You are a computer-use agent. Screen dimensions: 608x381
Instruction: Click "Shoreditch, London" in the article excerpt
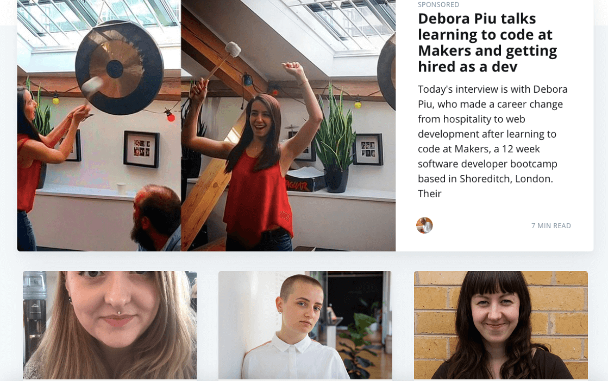click(506, 179)
